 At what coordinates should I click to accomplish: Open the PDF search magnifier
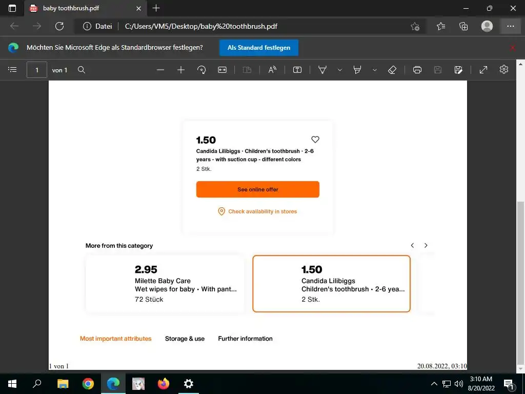(82, 70)
